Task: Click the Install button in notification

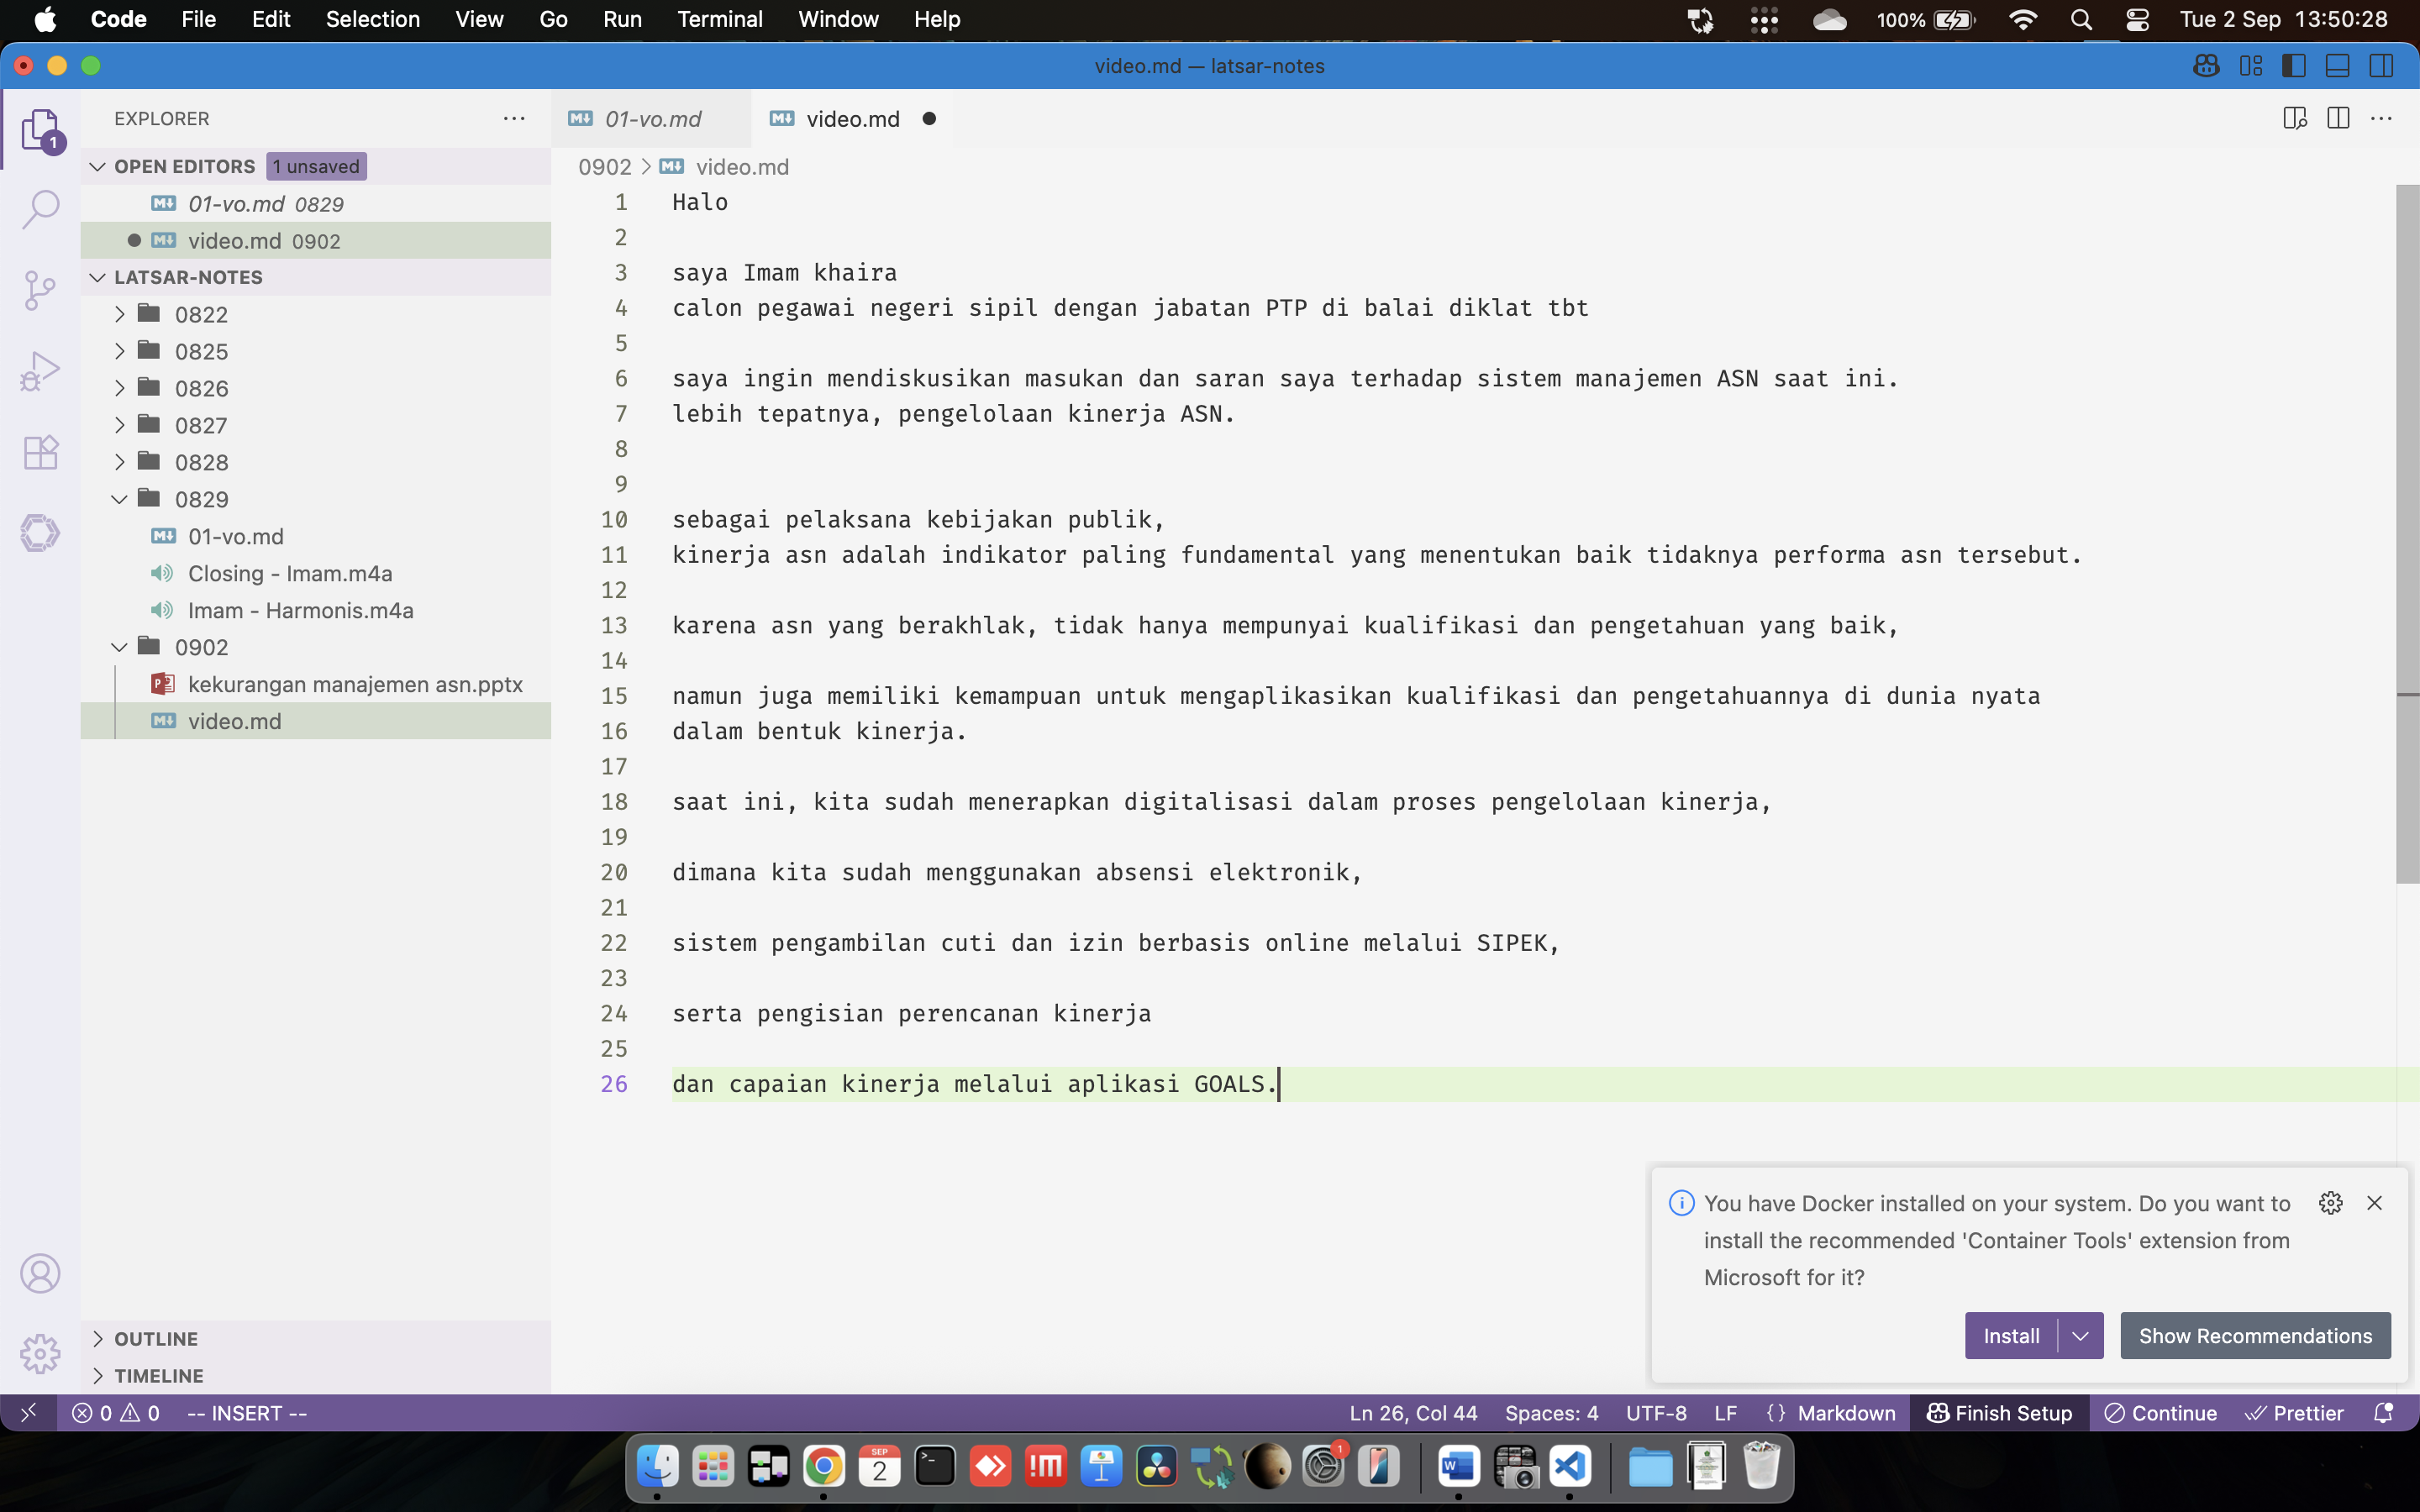Action: pos(2011,1336)
